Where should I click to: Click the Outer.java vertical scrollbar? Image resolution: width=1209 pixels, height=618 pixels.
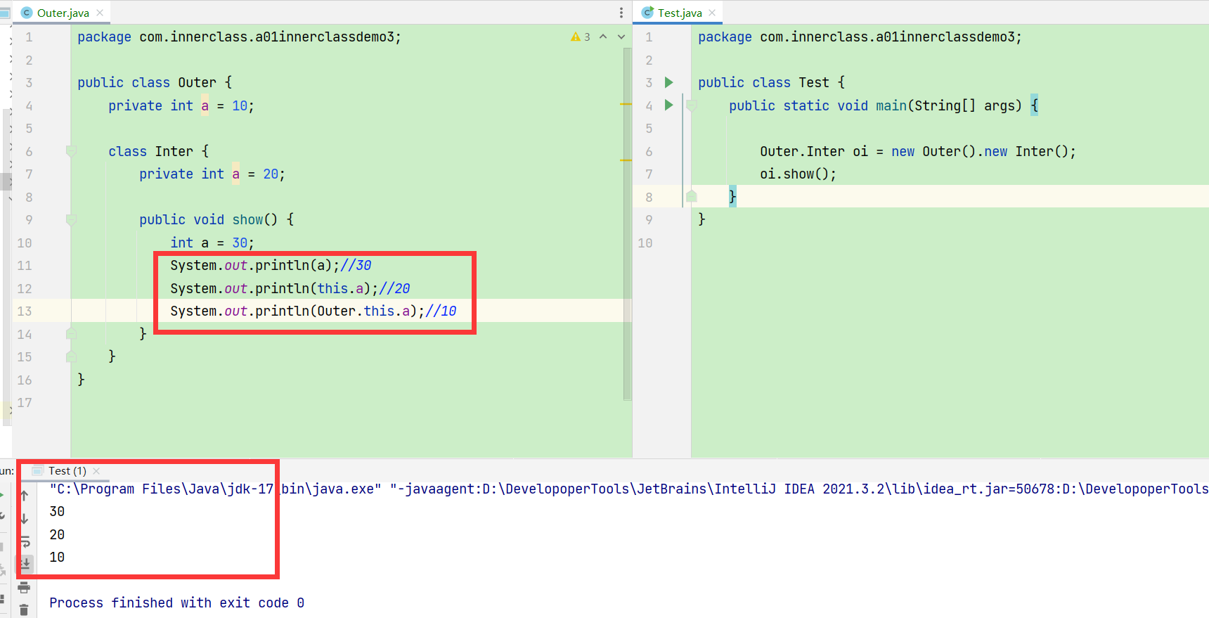click(627, 224)
